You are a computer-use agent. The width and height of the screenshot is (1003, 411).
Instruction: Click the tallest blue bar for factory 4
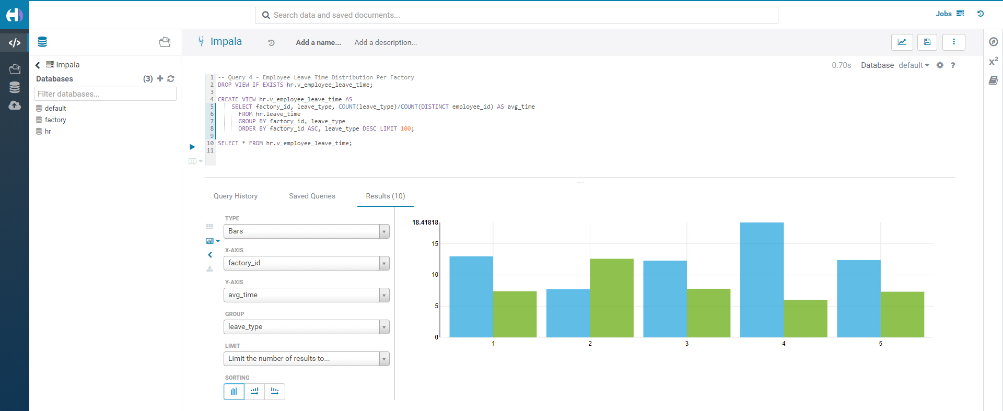[762, 280]
